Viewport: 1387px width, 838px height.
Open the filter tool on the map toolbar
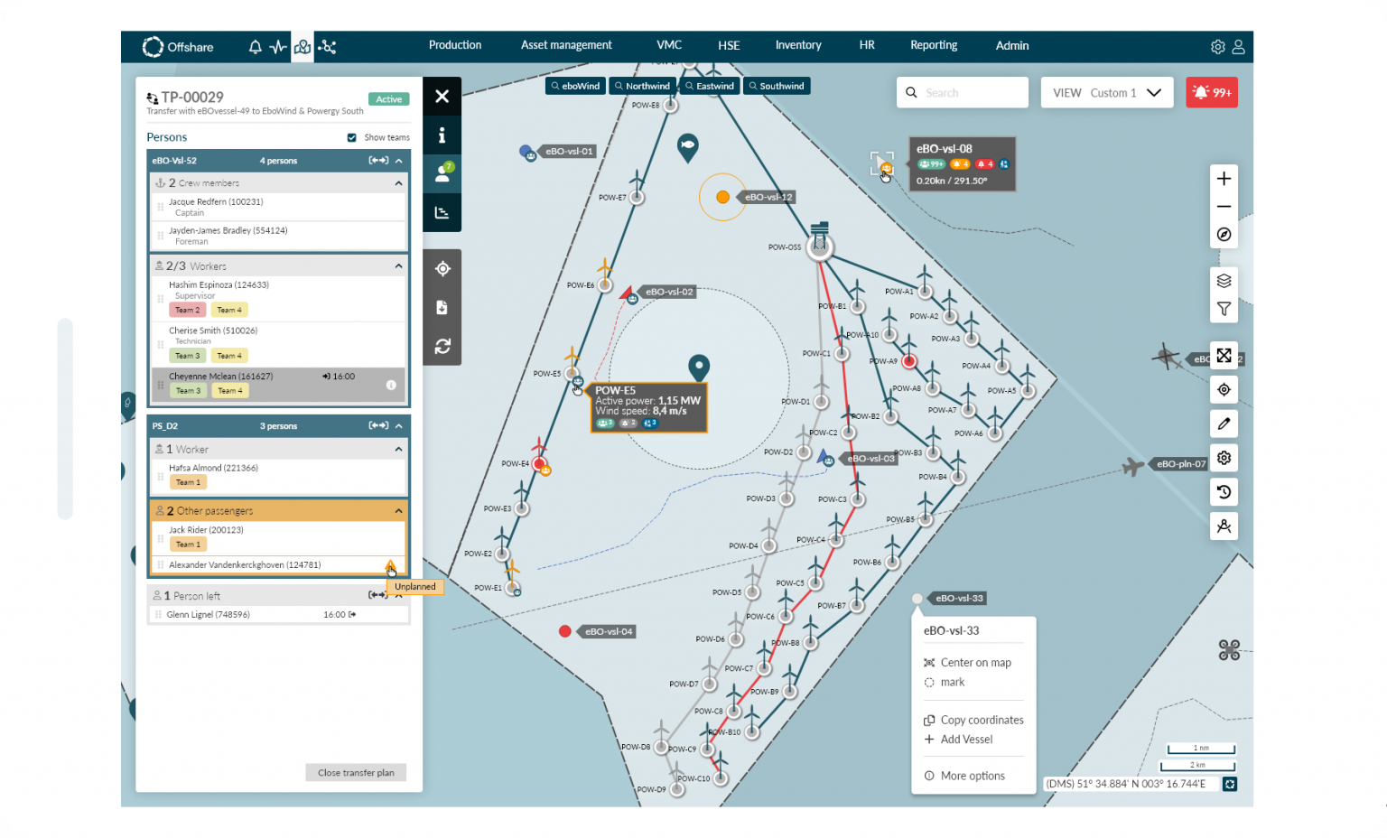pos(1224,309)
